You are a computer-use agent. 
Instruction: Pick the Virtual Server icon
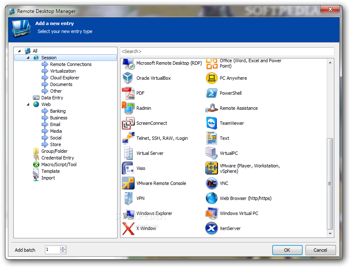coord(128,153)
